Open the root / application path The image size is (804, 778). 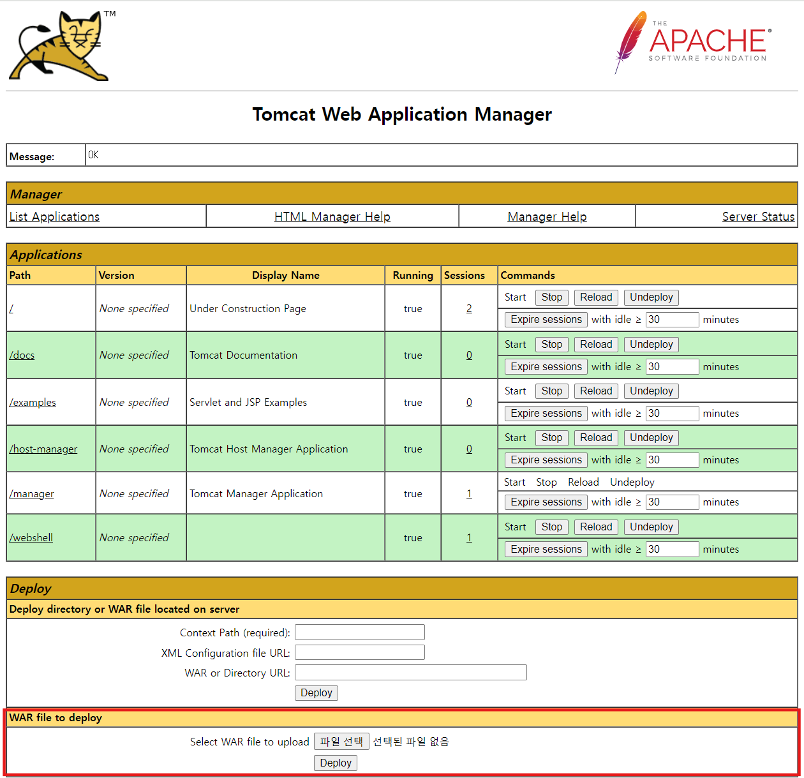click(11, 308)
